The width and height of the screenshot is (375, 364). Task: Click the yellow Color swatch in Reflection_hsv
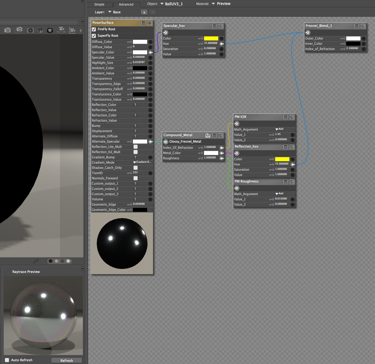[282, 159]
